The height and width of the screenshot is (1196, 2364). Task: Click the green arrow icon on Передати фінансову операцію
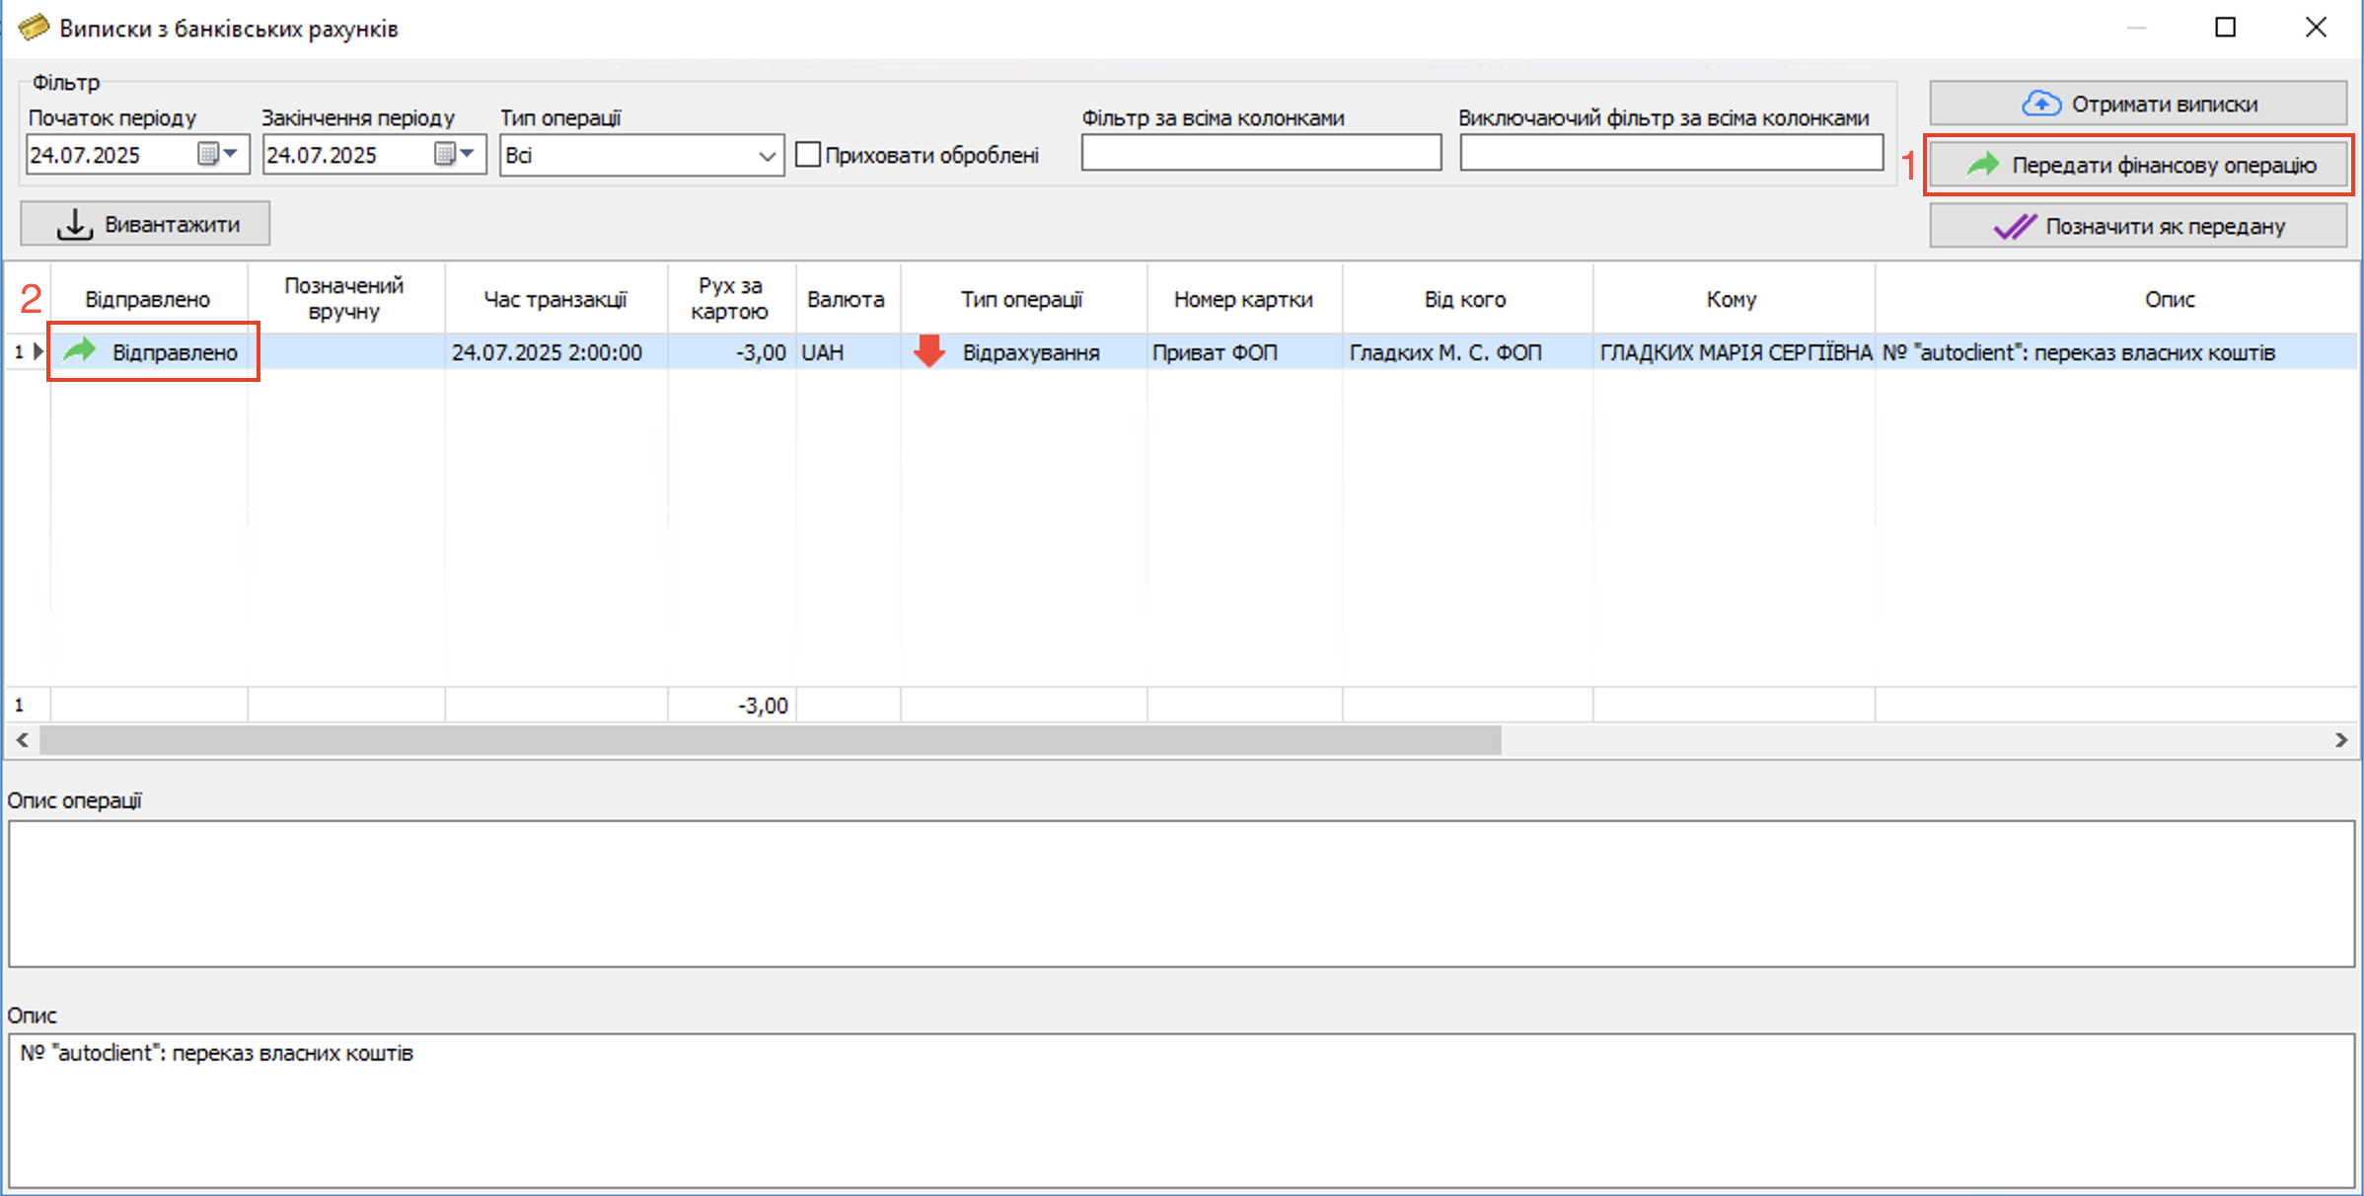[x=1982, y=165]
